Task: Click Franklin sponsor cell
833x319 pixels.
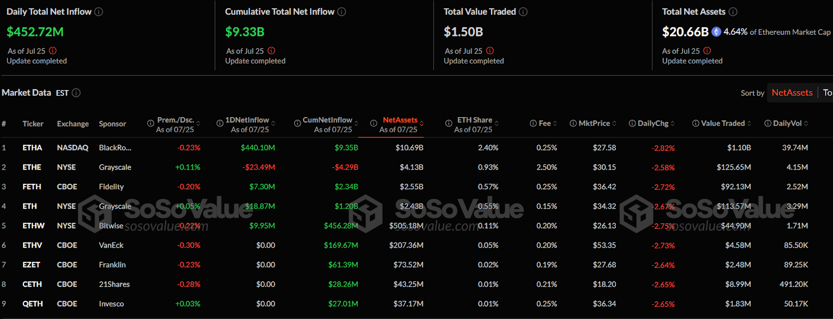Action: [x=112, y=265]
